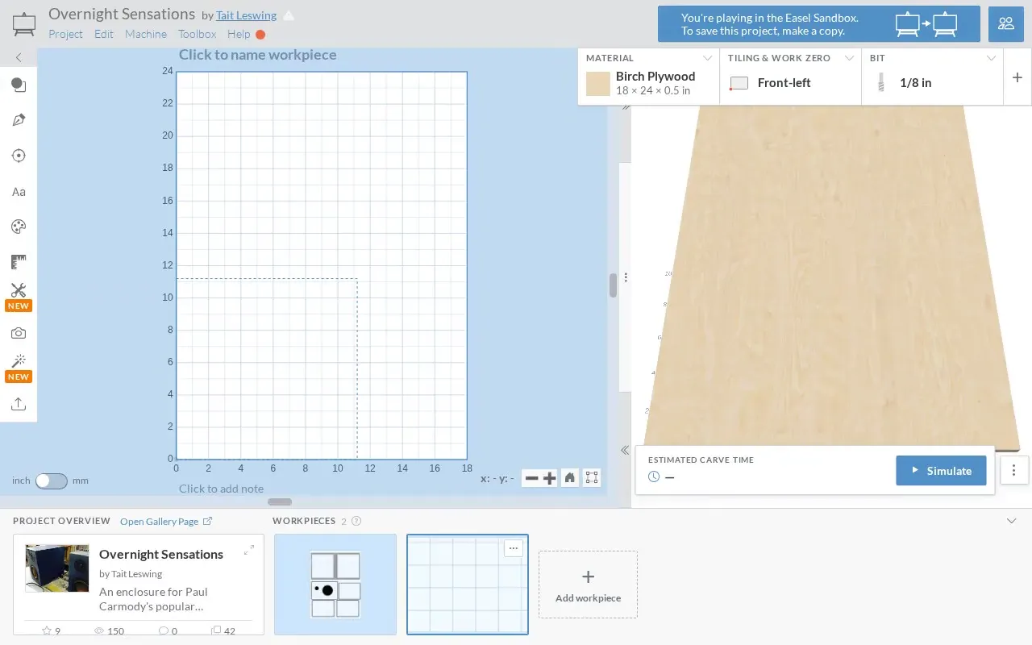Viewport: 1032px width, 645px height.
Task: Open the Machine menu
Action: tap(146, 34)
